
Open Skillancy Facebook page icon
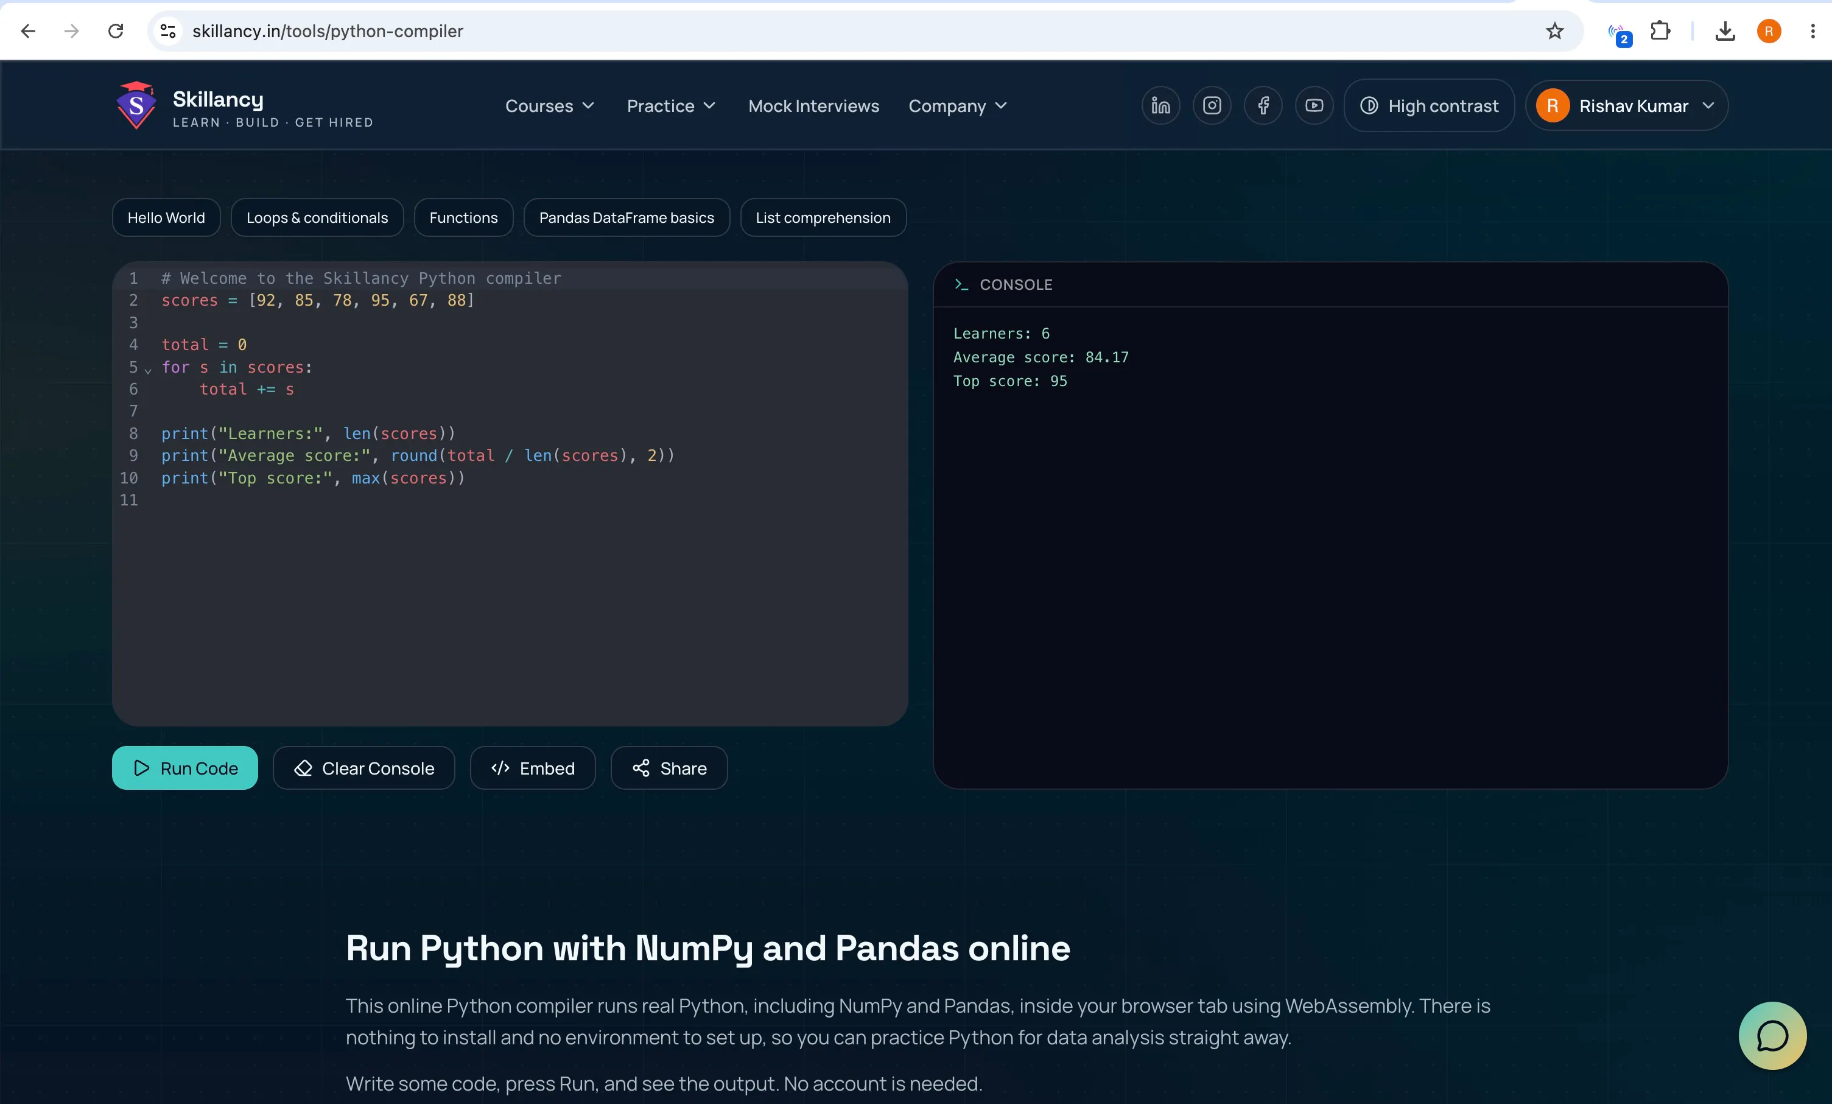(x=1263, y=105)
